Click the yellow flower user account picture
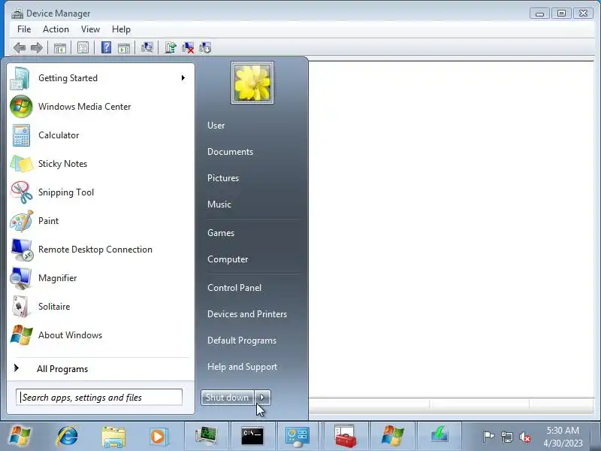601x451 pixels. (252, 83)
